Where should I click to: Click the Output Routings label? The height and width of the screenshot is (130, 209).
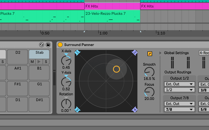178,72
